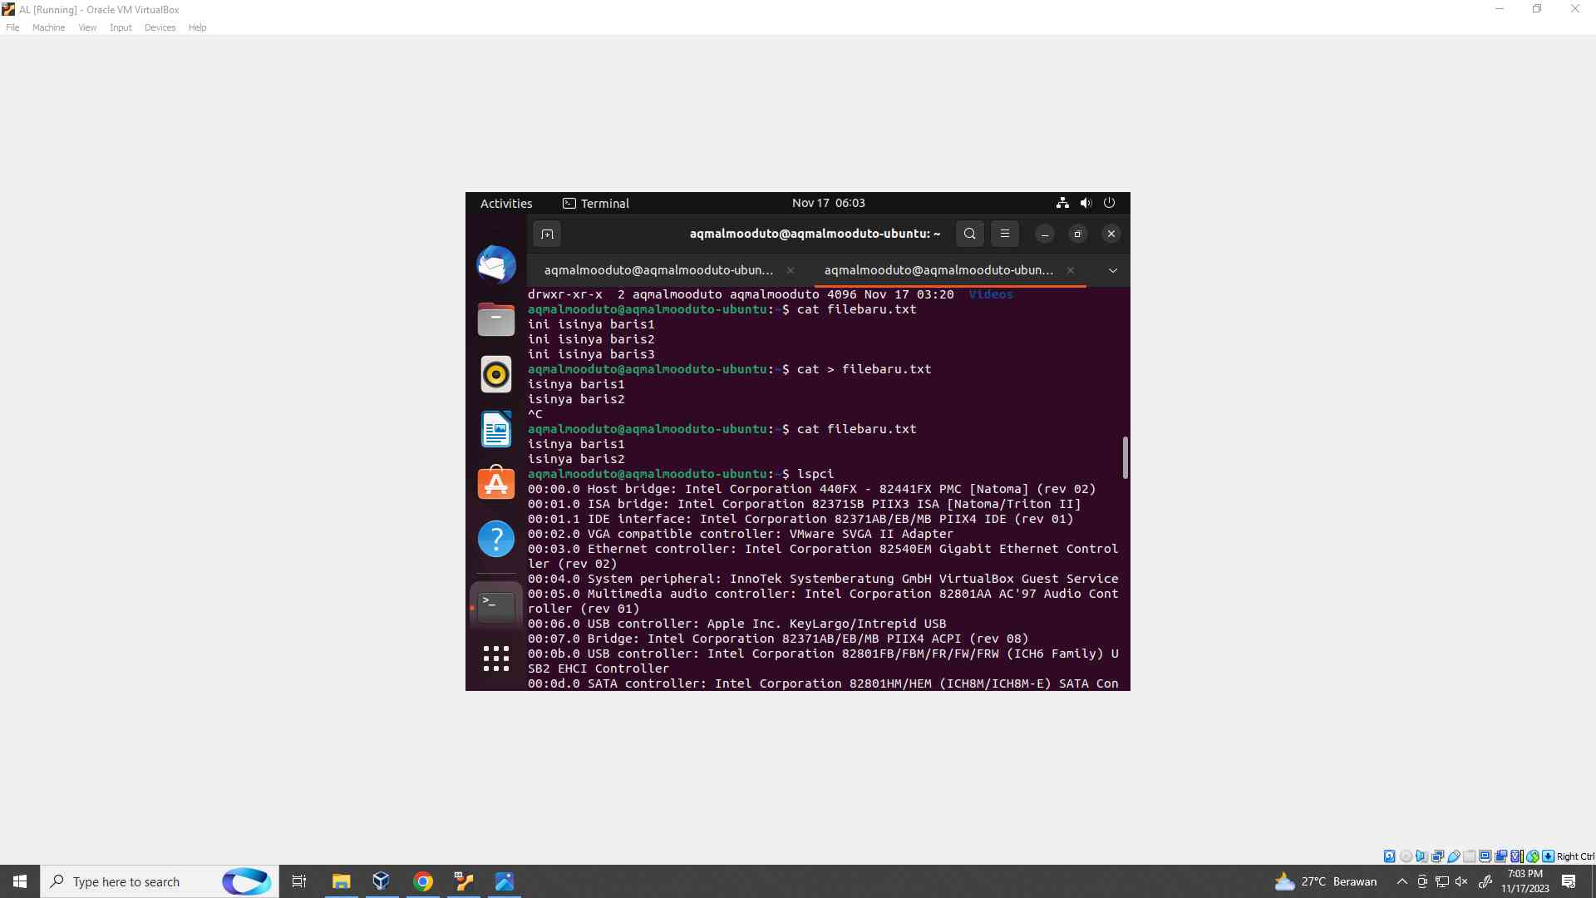Click the Ubuntu volume icon in top bar
The height and width of the screenshot is (898, 1596).
(x=1086, y=203)
